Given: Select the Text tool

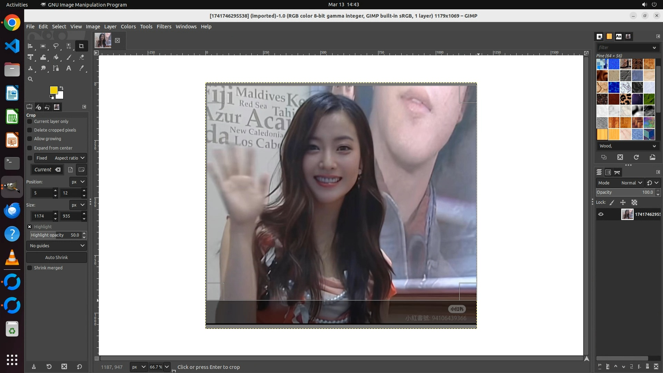Looking at the screenshot, I should 69,68.
